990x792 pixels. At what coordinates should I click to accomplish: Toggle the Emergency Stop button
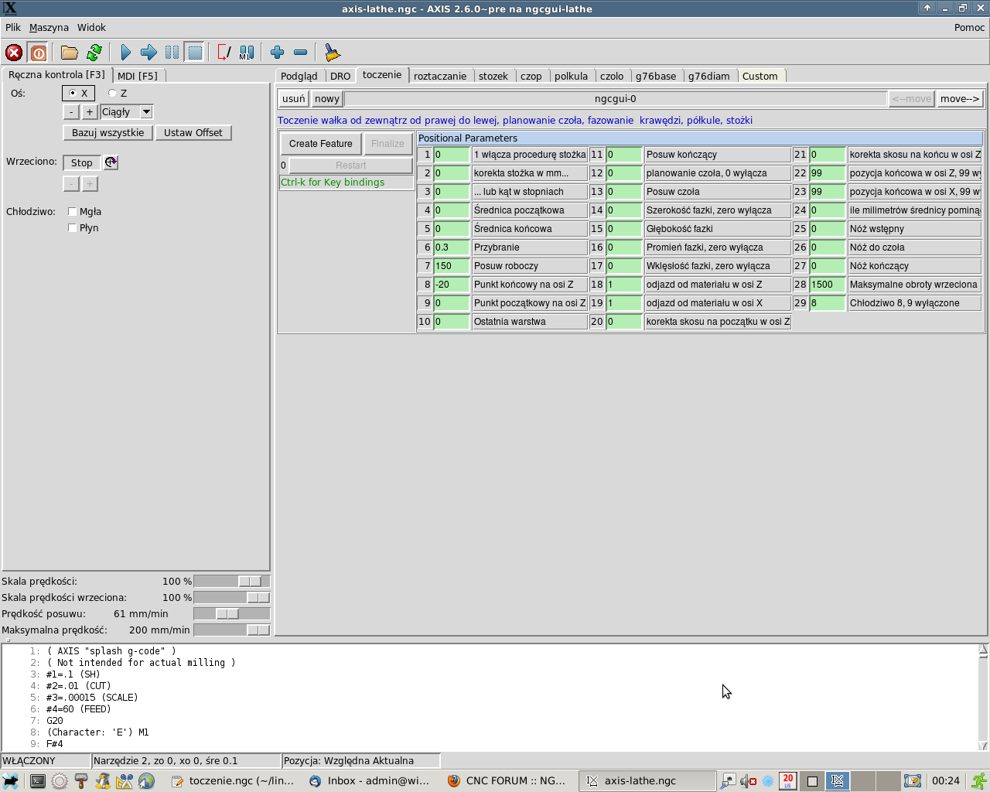14,53
